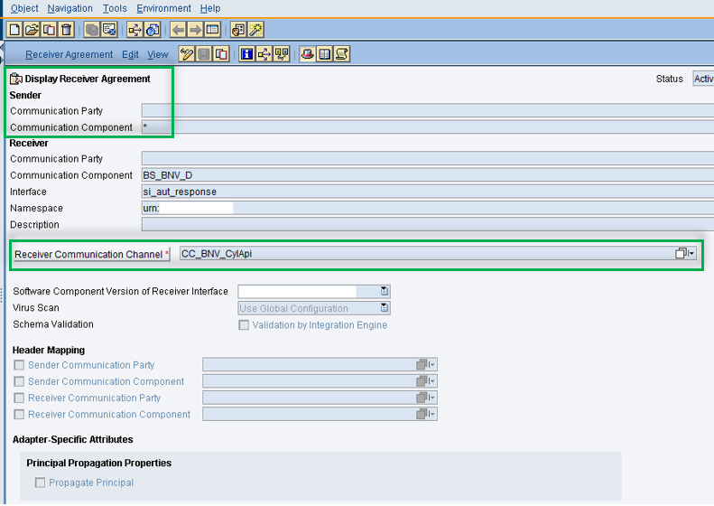The image size is (714, 506).
Task: Click Where-Used arrows icon in agreement toolbar
Action: pos(264,54)
